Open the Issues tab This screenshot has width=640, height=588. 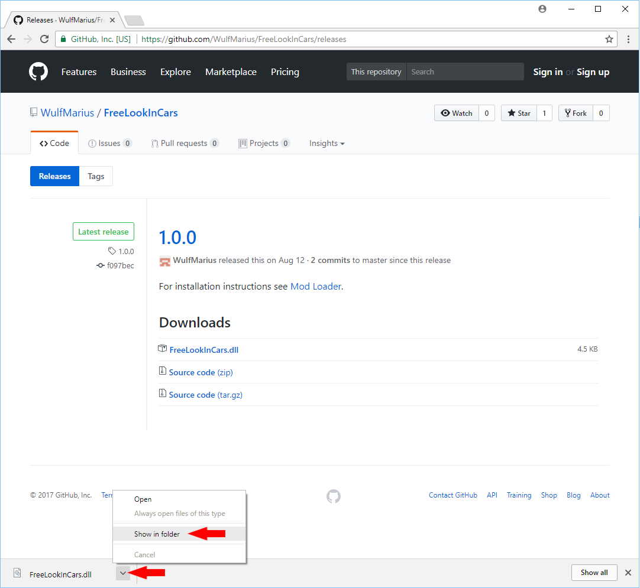110,143
